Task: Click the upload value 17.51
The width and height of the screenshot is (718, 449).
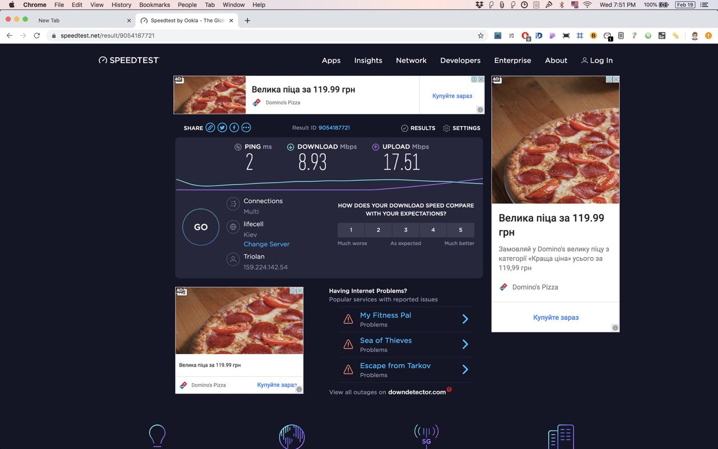Action: [x=402, y=162]
